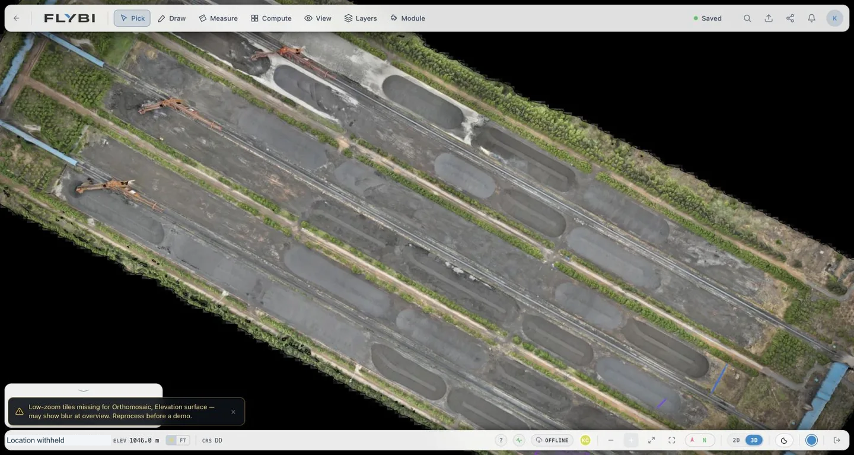Viewport: 854px width, 455px height.
Task: Click the ELEV 1046.0 m readout
Action: pos(136,440)
